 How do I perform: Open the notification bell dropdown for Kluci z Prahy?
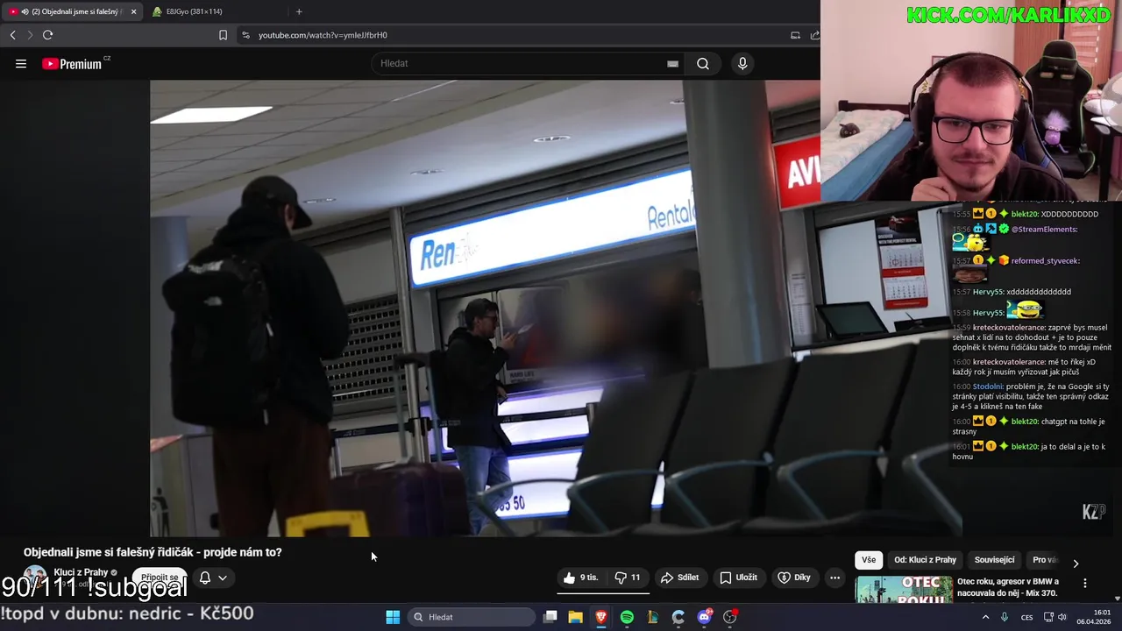click(213, 578)
